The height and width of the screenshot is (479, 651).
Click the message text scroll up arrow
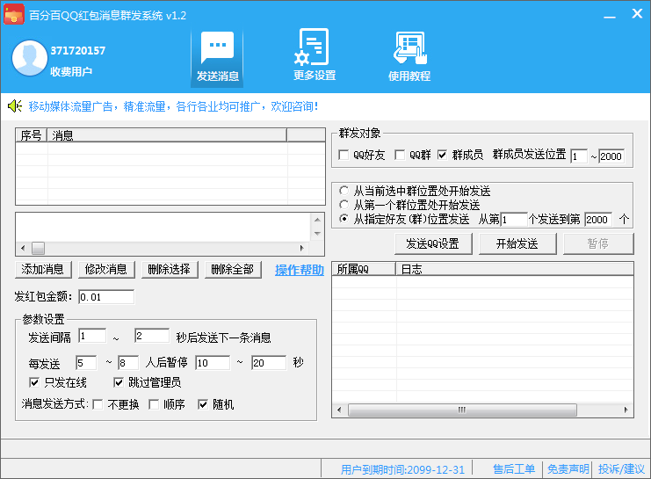pyautogui.click(x=318, y=220)
